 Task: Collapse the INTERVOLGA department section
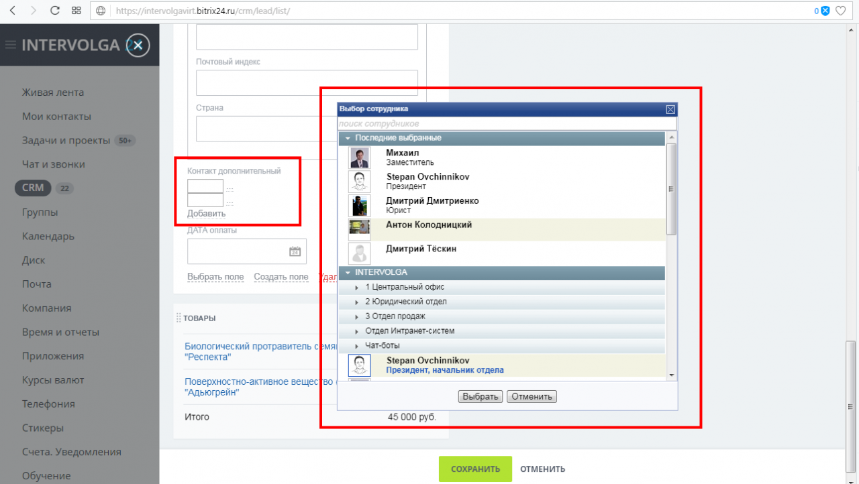pos(348,273)
